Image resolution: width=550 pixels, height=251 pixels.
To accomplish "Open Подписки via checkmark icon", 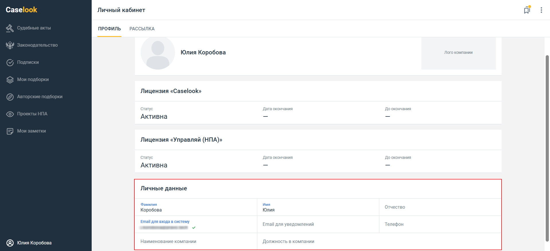I will click(x=10, y=62).
